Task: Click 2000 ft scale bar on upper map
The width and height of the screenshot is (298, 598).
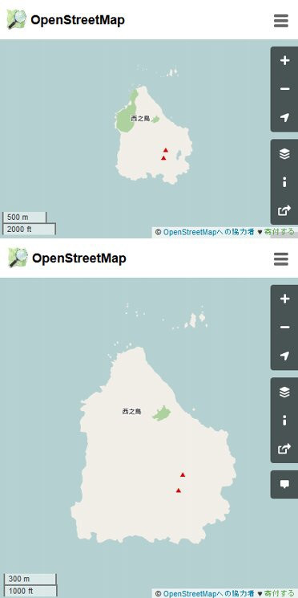Action: tap(30, 230)
